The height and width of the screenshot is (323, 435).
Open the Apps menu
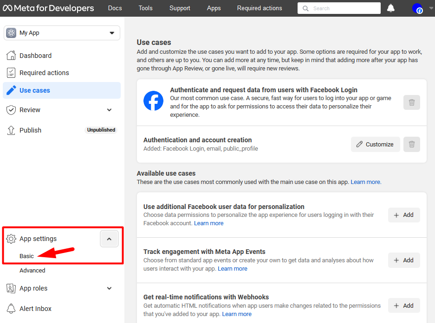click(x=214, y=8)
